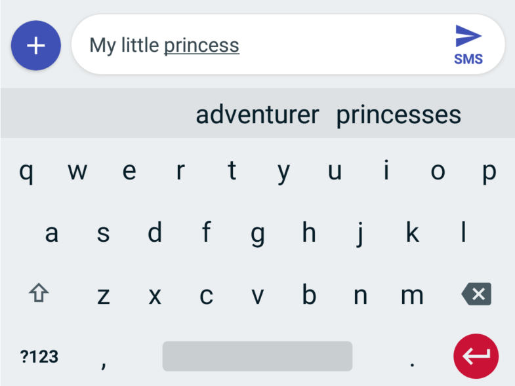Focus the 'My little princess' message field
Screen dimensions: 515x386
[260, 45]
